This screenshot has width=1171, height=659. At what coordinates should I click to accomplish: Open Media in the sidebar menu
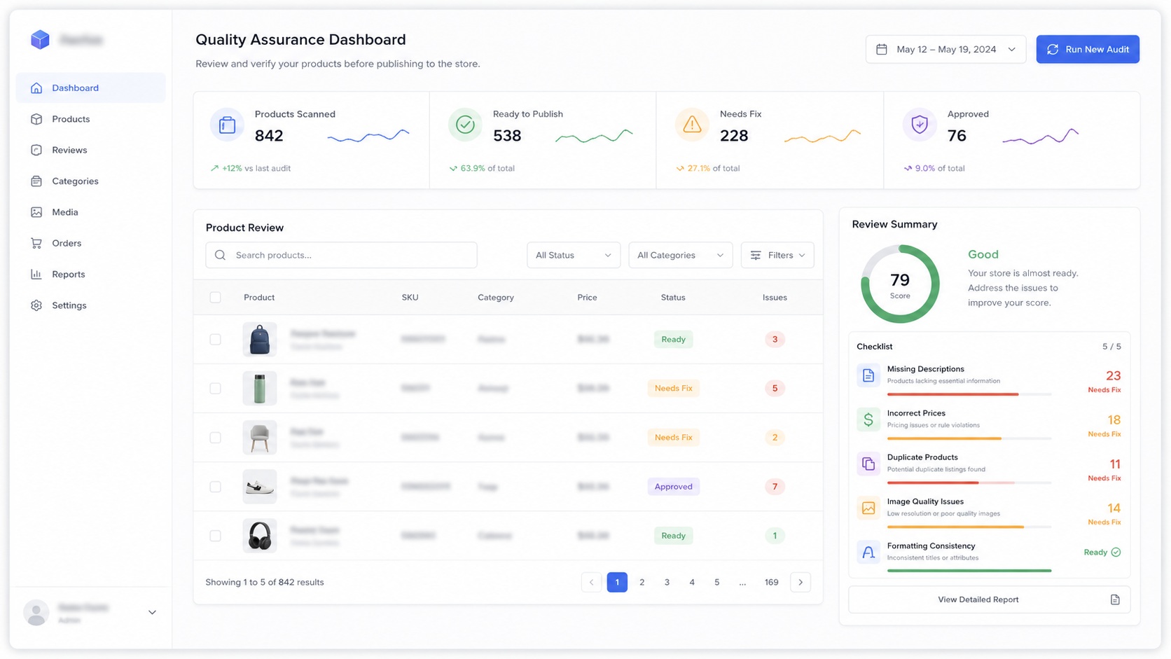coord(90,212)
